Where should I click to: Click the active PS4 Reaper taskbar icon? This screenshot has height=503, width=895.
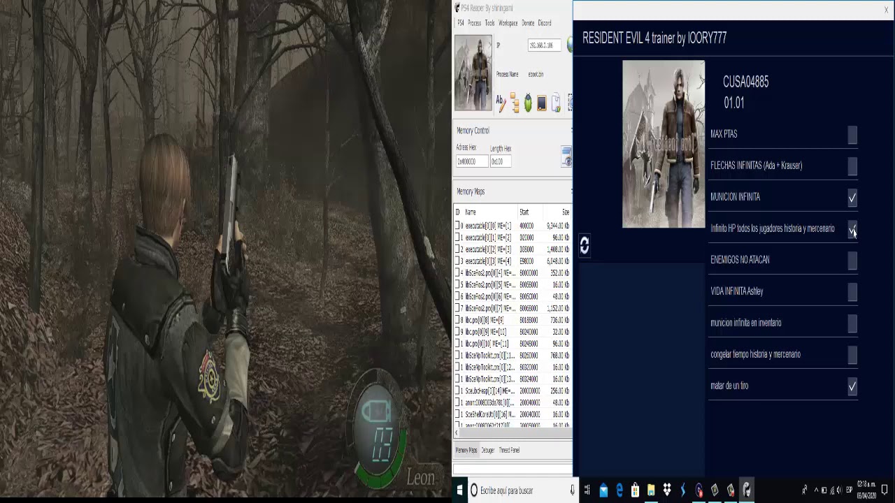point(747,490)
